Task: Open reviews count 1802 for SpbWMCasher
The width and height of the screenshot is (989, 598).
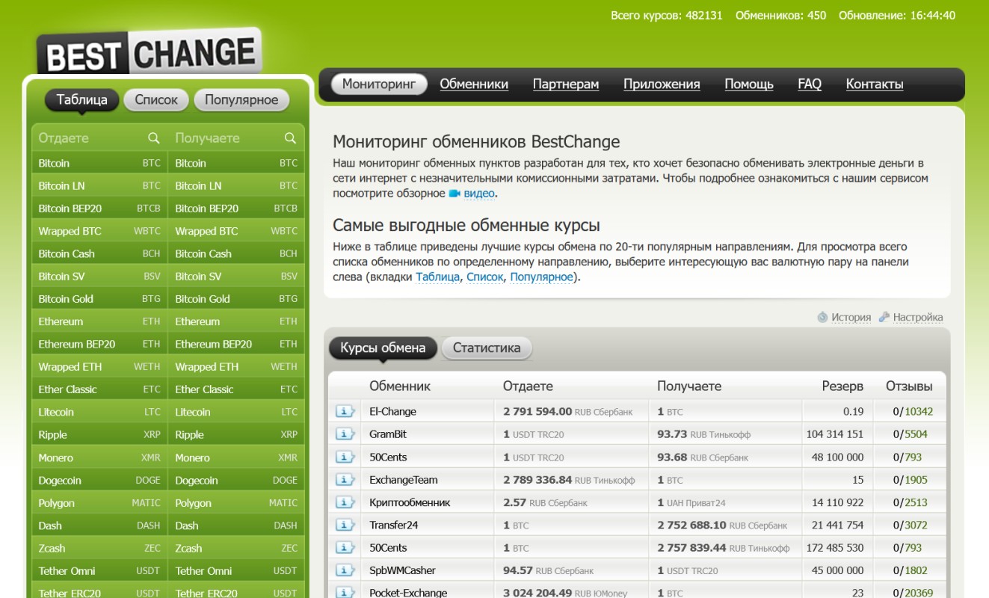Action: pyautogui.click(x=916, y=570)
